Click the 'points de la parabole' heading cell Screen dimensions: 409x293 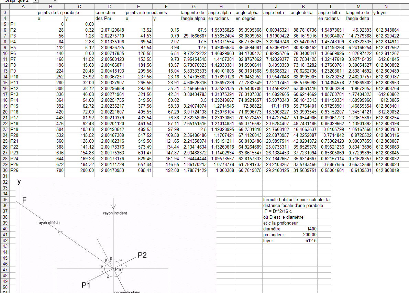pos(58,12)
